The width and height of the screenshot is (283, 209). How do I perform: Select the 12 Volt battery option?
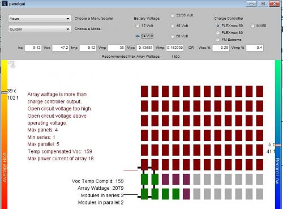coord(138,26)
